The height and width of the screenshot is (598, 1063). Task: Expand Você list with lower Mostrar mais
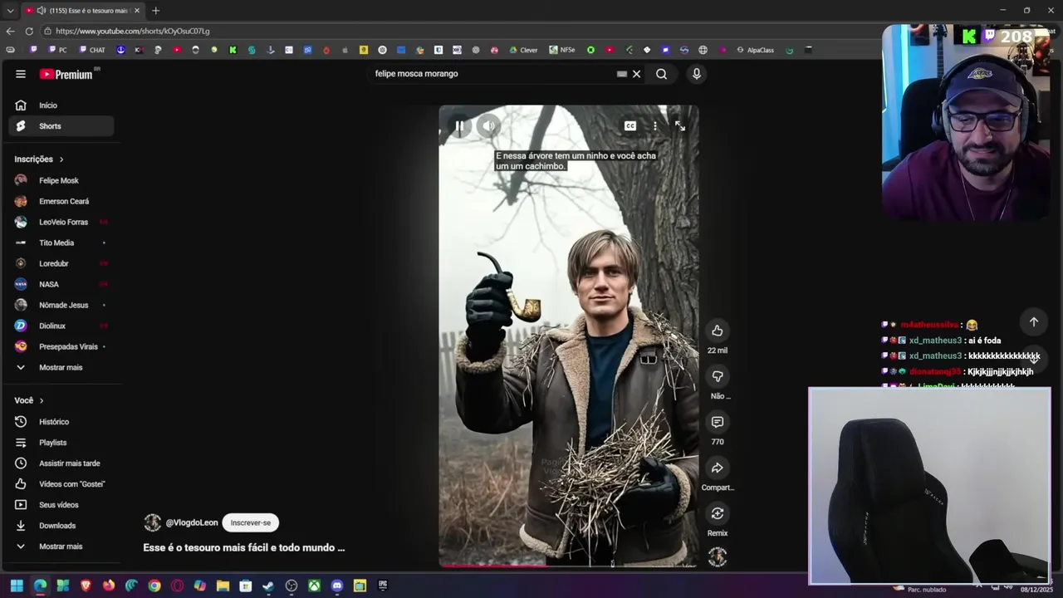[x=61, y=547]
